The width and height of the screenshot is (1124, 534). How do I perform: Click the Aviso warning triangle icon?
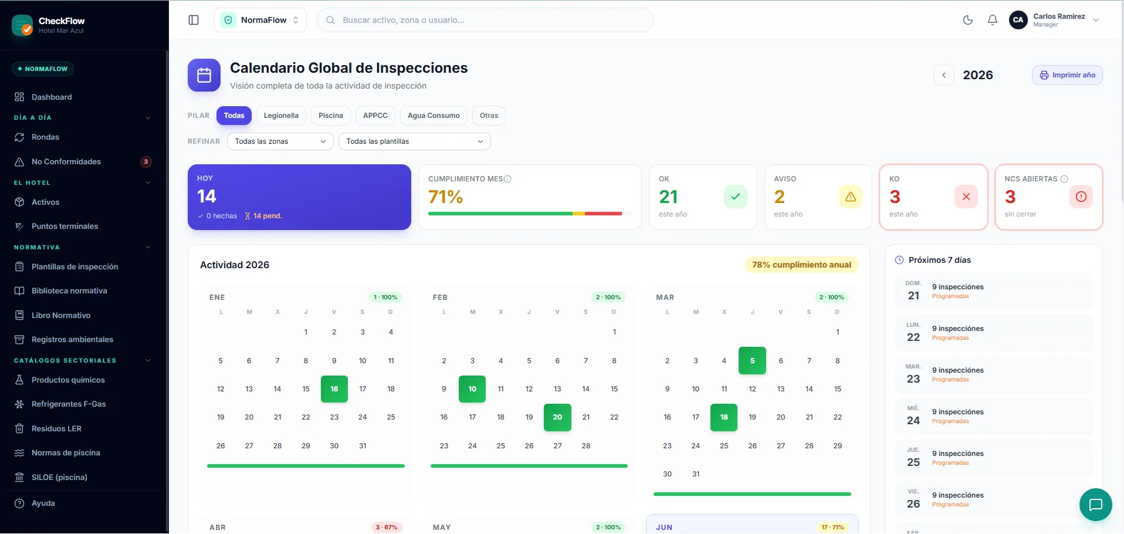click(x=851, y=197)
